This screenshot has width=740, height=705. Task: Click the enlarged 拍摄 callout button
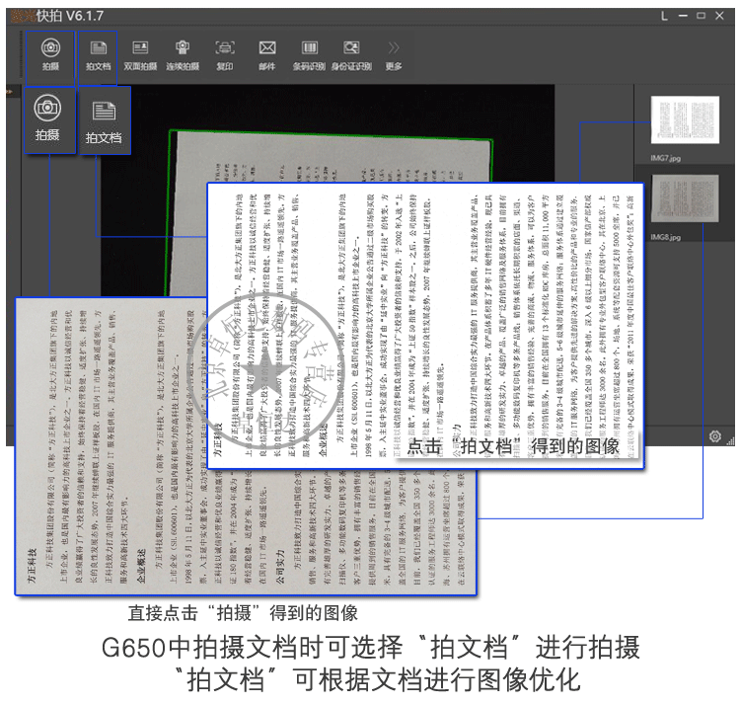point(46,119)
